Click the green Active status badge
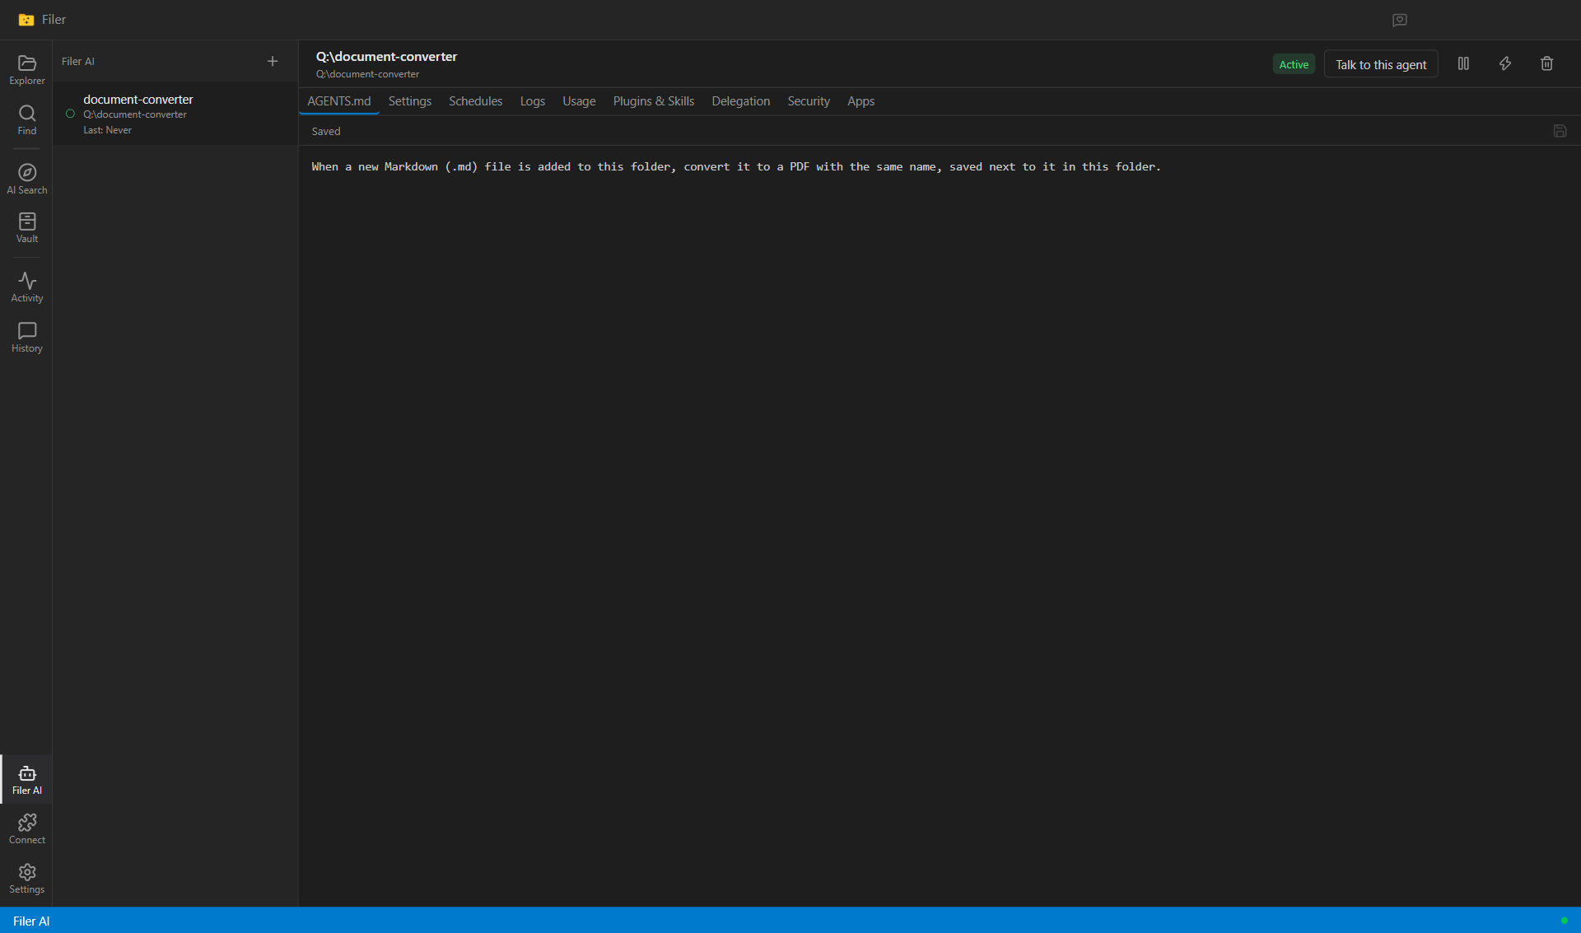The height and width of the screenshot is (933, 1581). point(1294,64)
